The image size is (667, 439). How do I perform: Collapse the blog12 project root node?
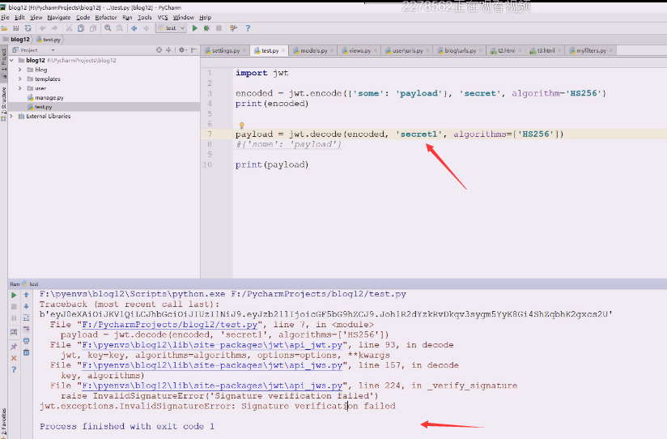tap(11, 60)
